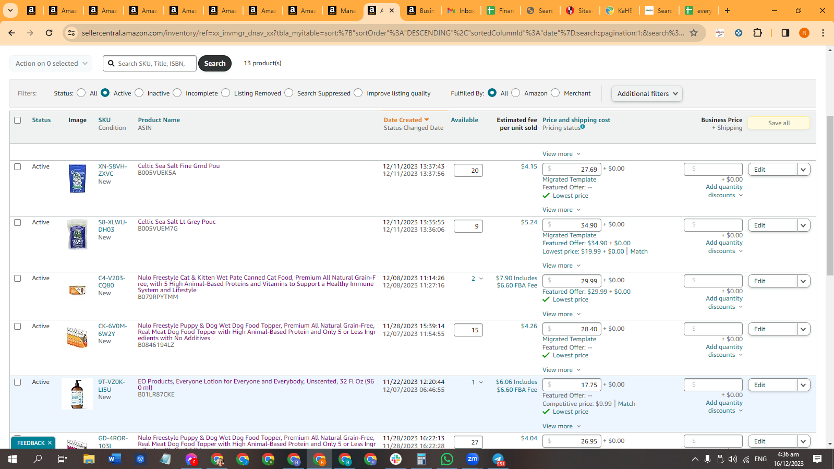The image size is (834, 469).
Task: Open the Windows notification center
Action: [x=817, y=459]
